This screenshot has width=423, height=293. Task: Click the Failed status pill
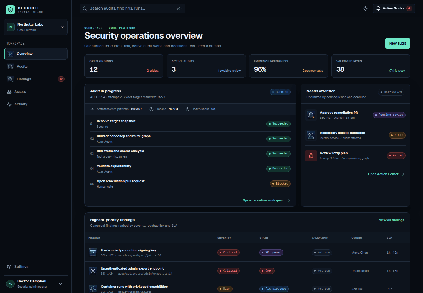396,156
